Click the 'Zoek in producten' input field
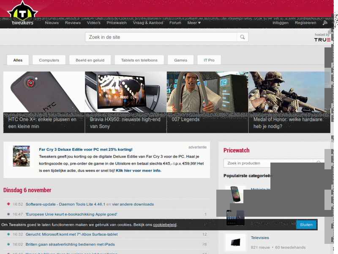The image size is (338, 254). [x=268, y=163]
